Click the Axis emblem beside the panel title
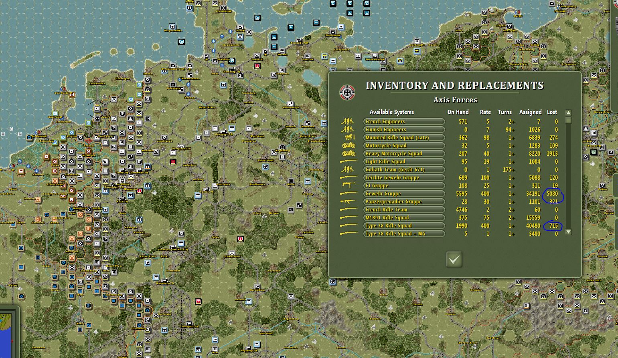The height and width of the screenshot is (358, 618). (347, 91)
